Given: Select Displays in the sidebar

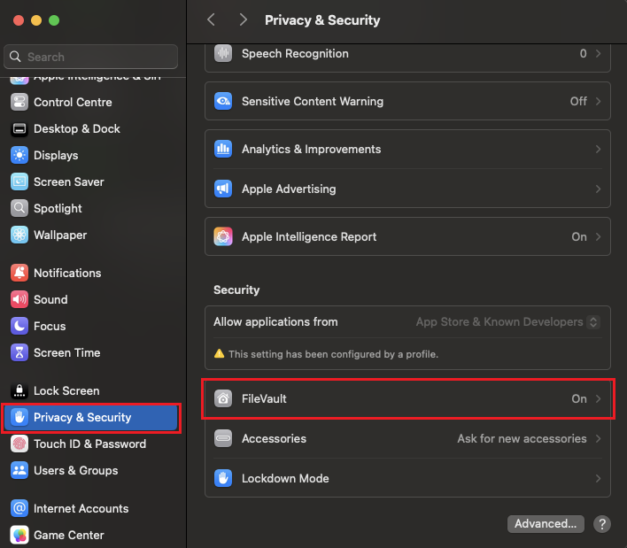Looking at the screenshot, I should click(x=56, y=156).
